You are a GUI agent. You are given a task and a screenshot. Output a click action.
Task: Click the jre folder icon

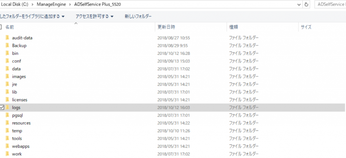point(7,84)
